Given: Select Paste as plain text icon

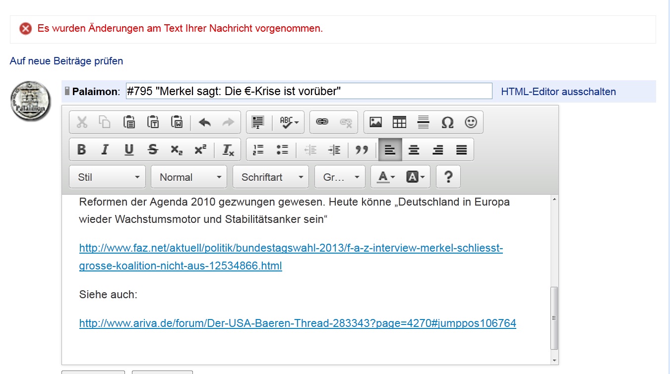Looking at the screenshot, I should coord(153,122).
